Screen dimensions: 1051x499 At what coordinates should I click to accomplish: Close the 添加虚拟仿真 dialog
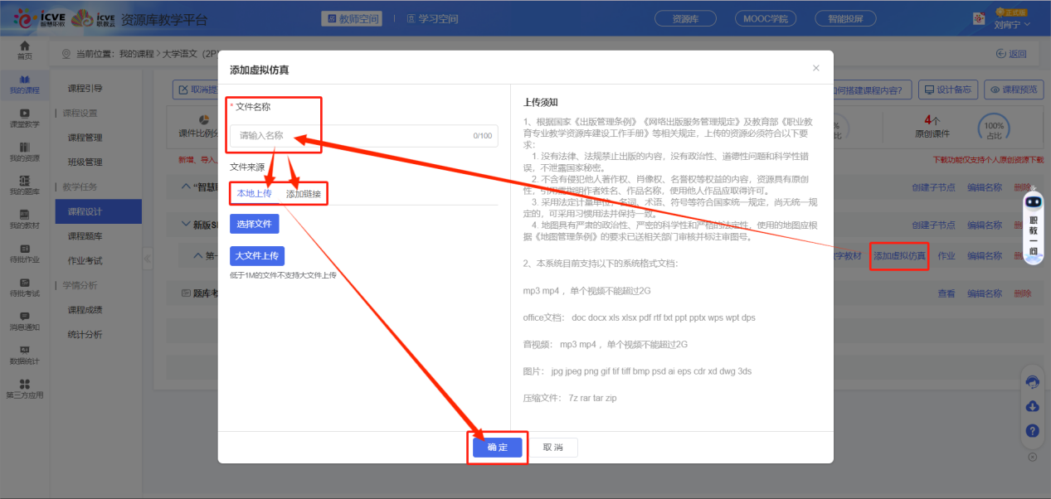click(815, 68)
